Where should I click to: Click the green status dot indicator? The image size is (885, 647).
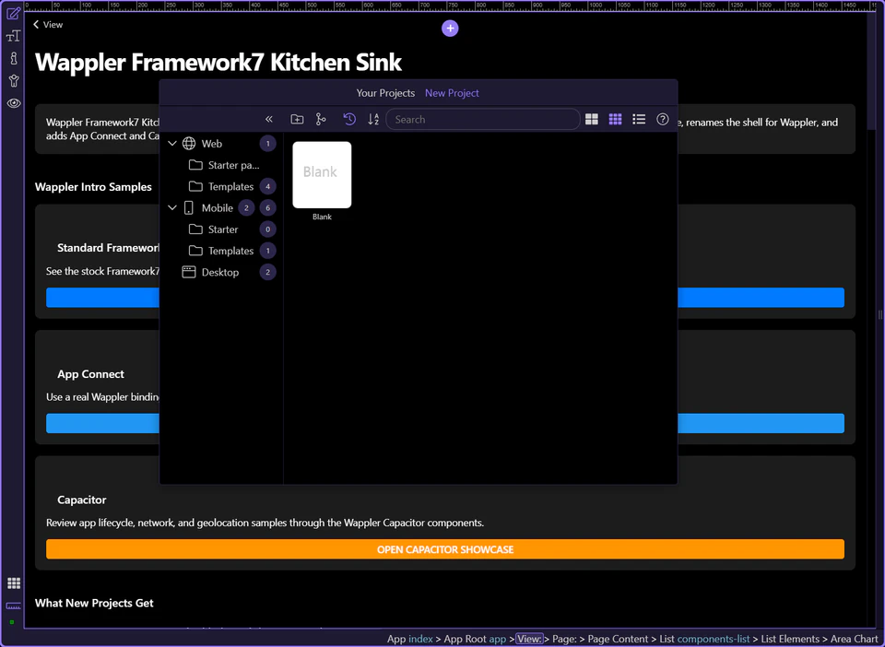click(x=12, y=622)
